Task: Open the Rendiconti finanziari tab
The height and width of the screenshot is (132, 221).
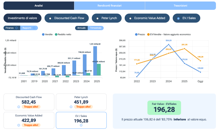Action: (109, 6)
